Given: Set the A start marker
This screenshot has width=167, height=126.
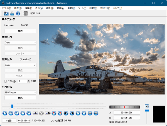Looking at the screenshot, I should (35, 113).
